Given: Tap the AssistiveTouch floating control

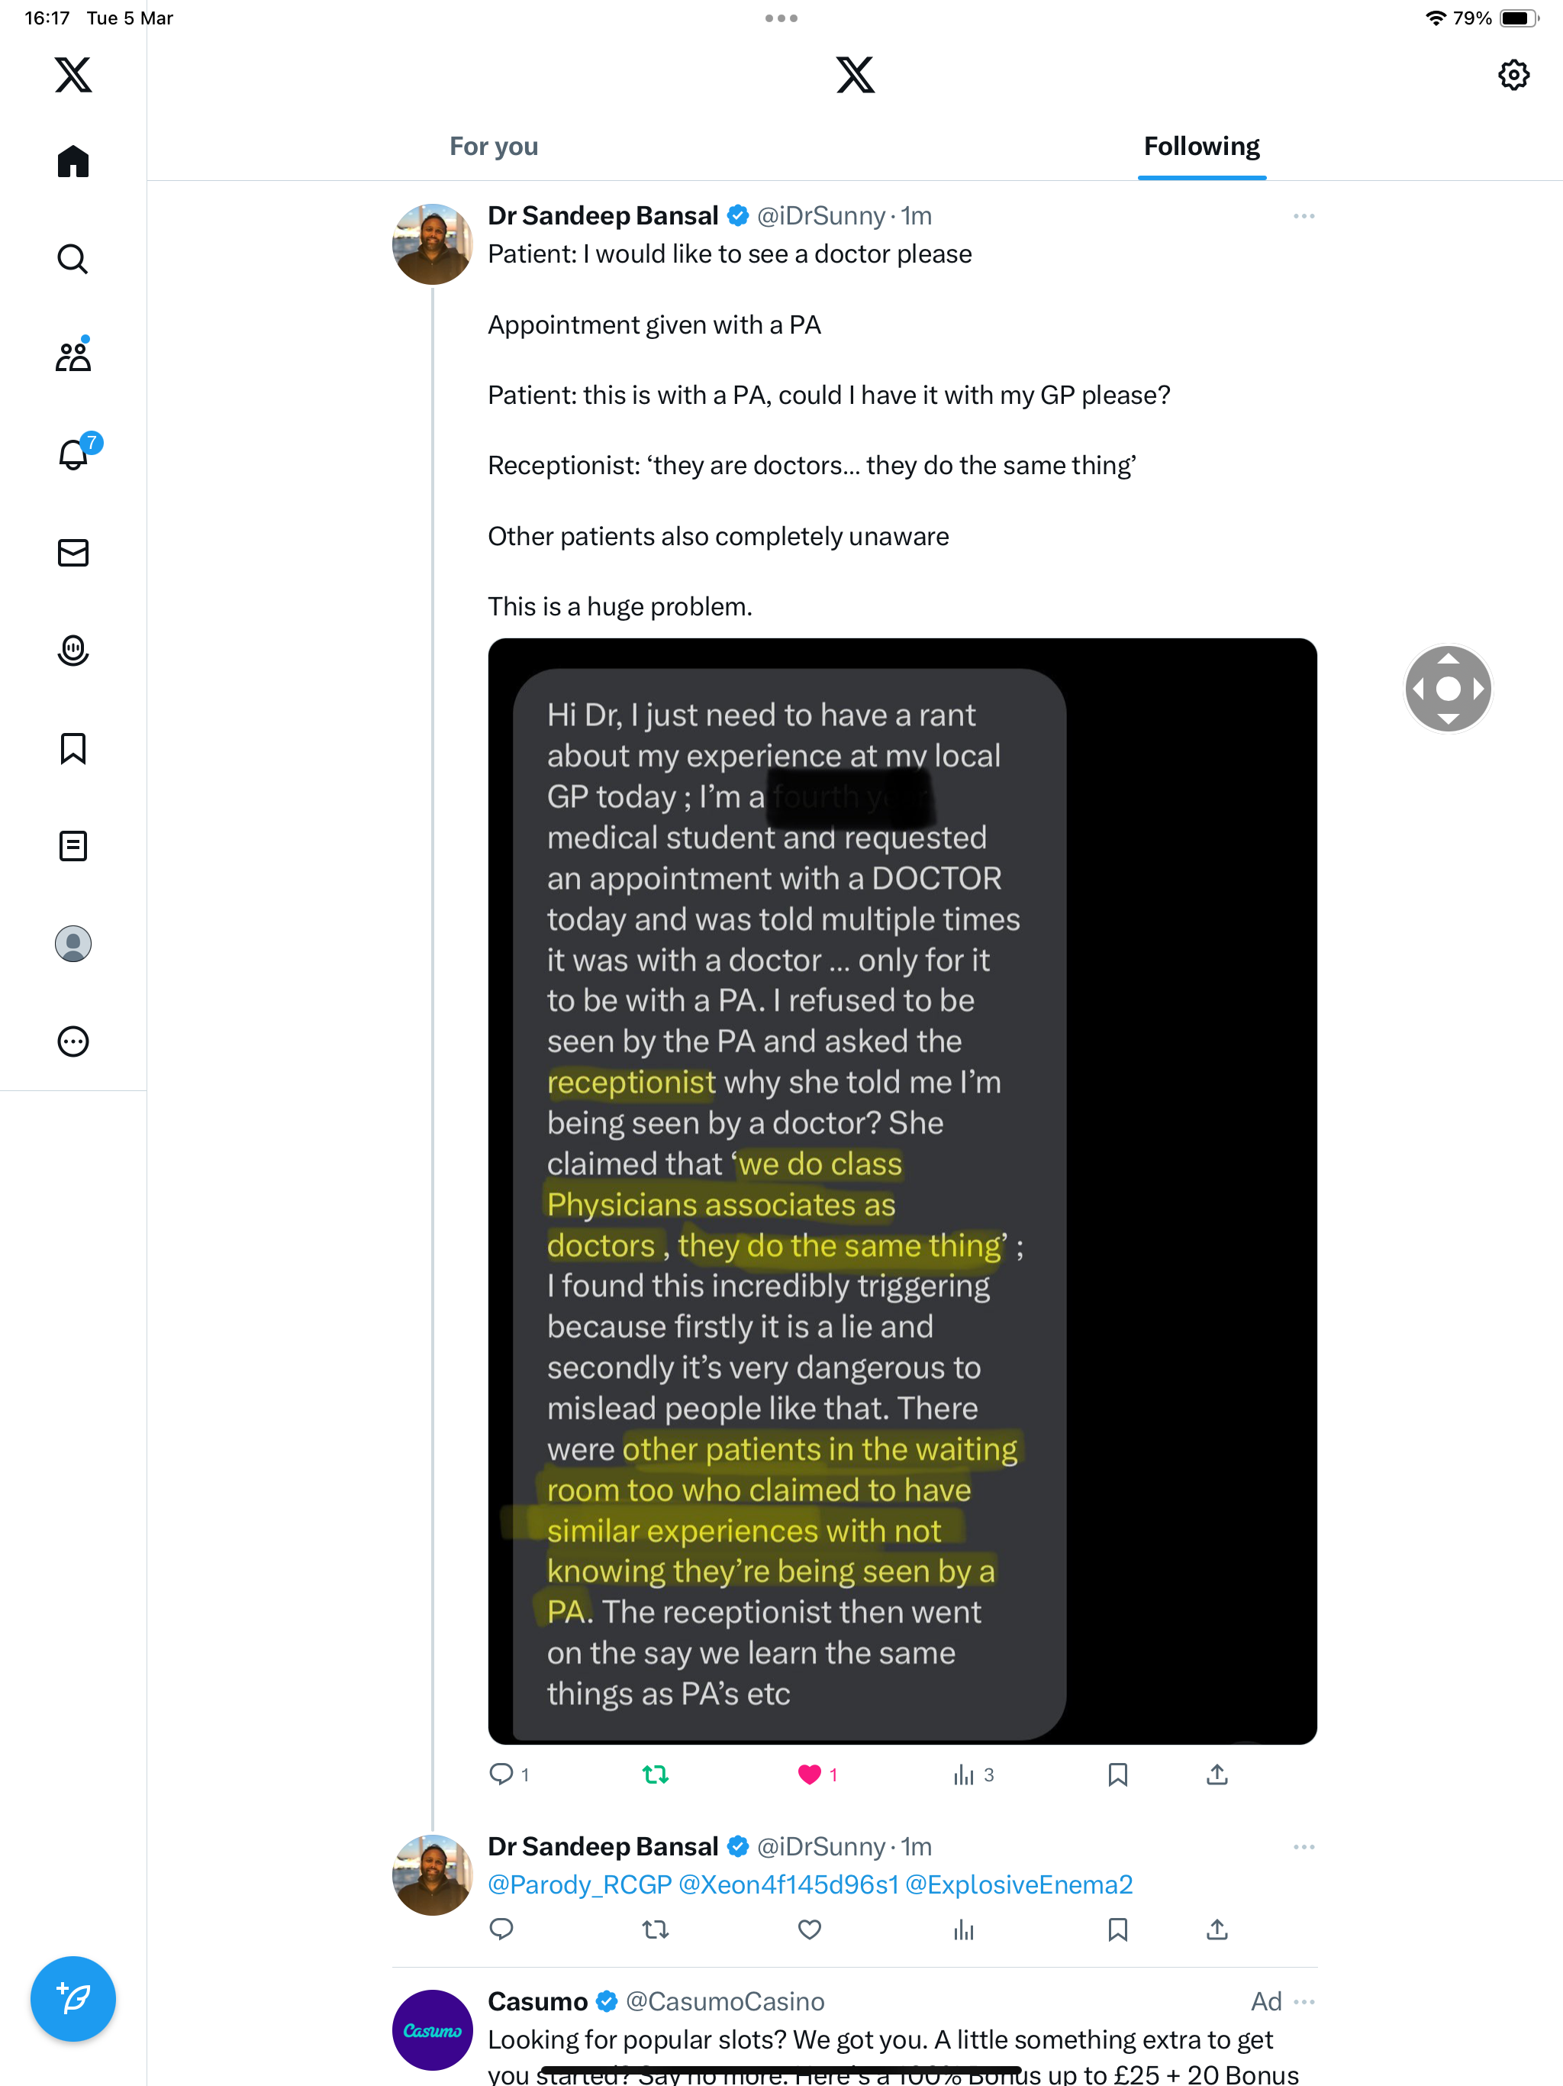Looking at the screenshot, I should (1448, 689).
